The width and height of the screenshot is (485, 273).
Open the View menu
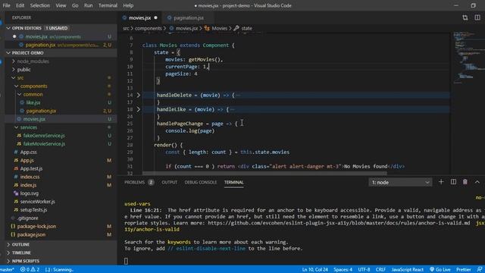pyautogui.click(x=61, y=5)
